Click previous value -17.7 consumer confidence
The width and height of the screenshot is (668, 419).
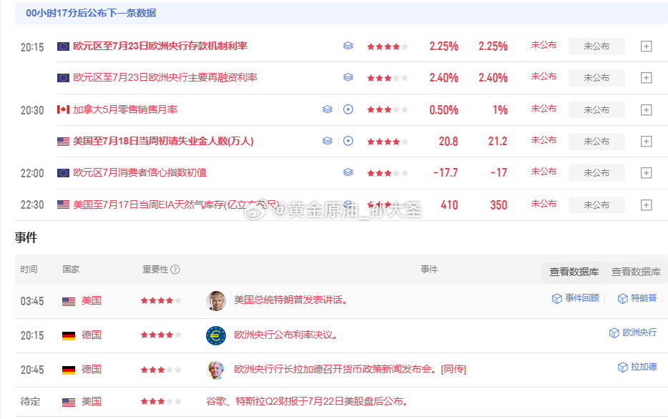tap(446, 173)
